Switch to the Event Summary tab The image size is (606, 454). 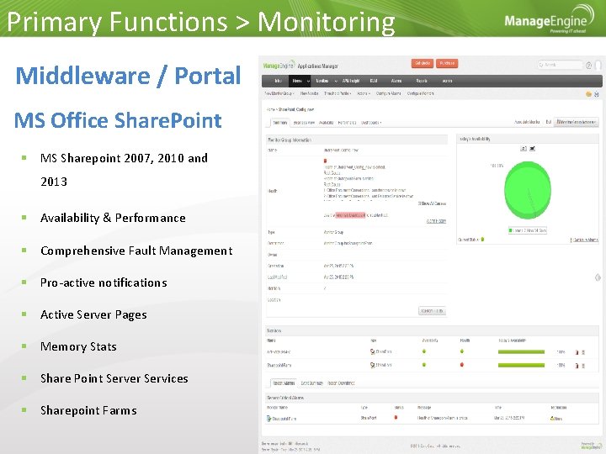tap(311, 383)
